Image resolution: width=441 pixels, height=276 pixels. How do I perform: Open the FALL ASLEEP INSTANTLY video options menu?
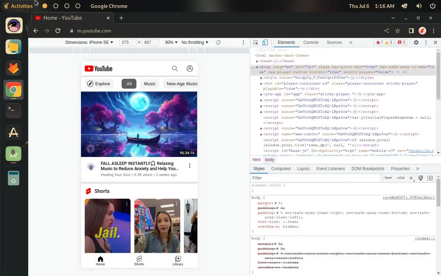tap(190, 166)
